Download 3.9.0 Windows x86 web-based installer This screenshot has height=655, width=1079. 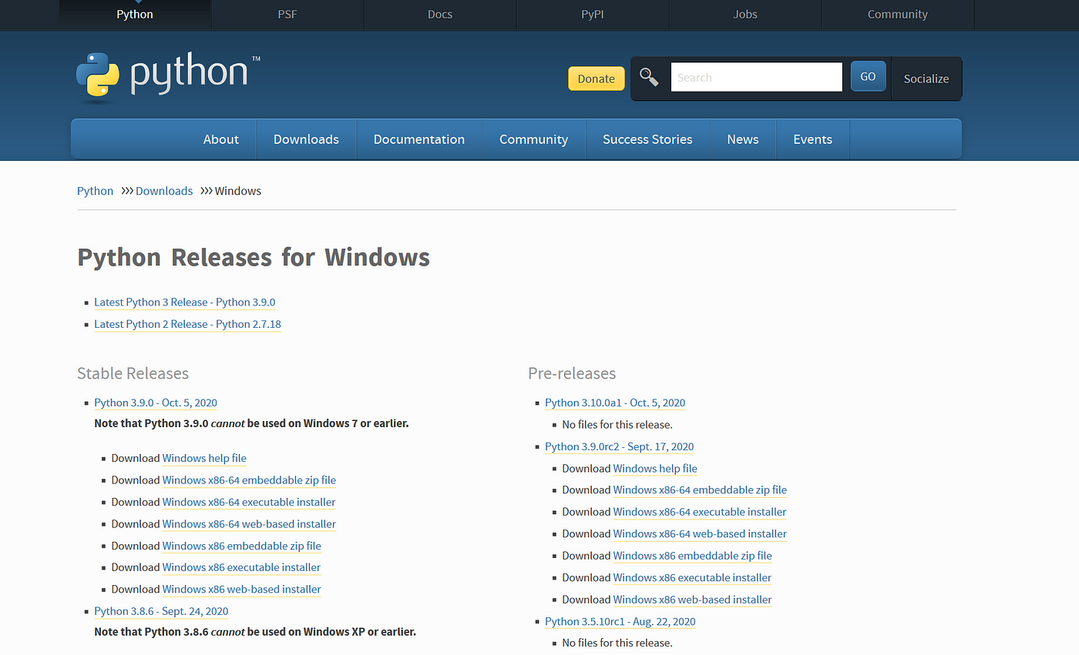241,589
